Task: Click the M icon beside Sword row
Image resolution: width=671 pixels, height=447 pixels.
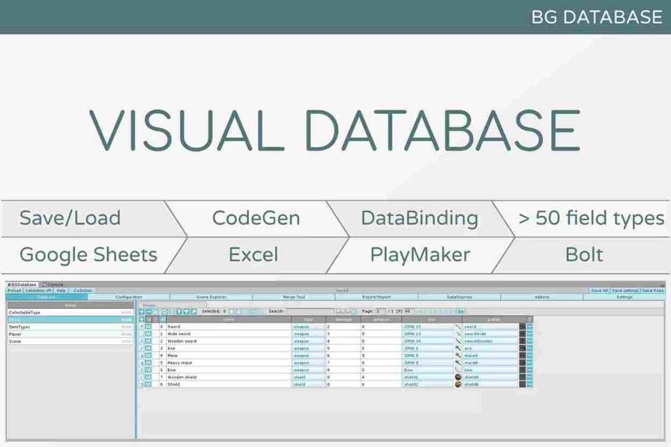Action: click(x=148, y=327)
